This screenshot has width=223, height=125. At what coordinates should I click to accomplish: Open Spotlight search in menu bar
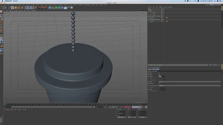215,1
